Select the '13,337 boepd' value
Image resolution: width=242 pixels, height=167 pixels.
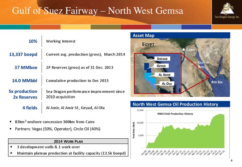23,54
